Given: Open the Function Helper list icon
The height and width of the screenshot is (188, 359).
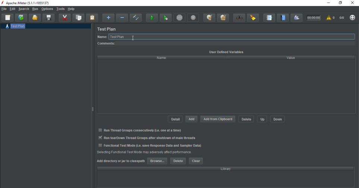Looking at the screenshot, I should [269, 17].
